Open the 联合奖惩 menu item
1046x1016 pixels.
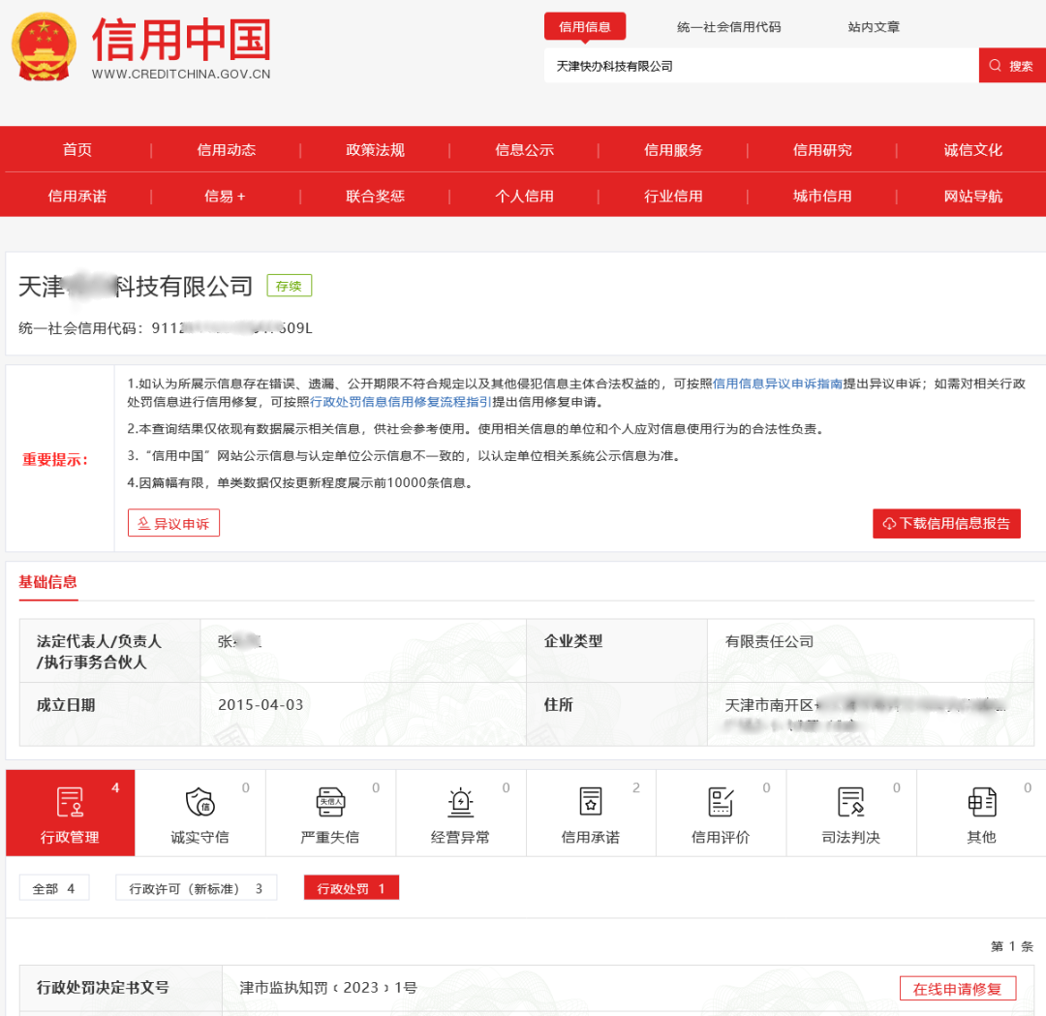pyautogui.click(x=375, y=196)
